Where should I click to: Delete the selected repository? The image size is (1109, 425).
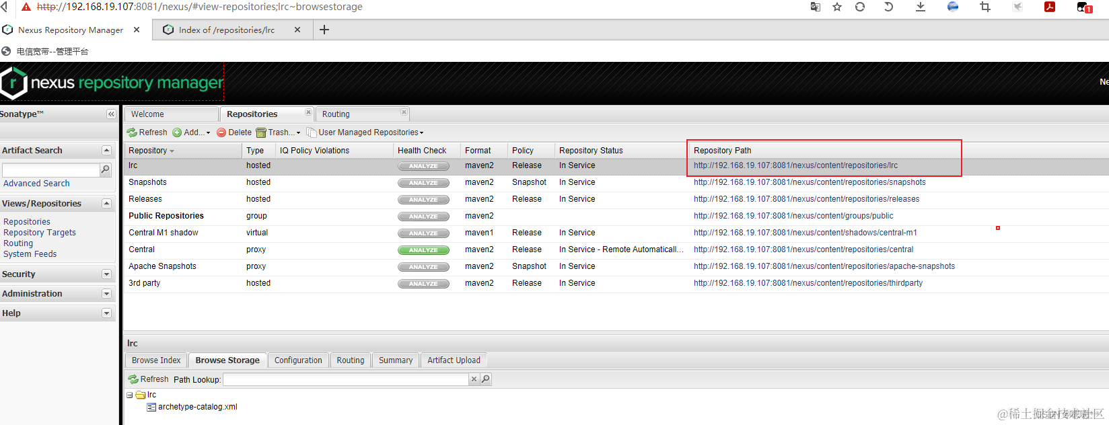[x=234, y=132]
